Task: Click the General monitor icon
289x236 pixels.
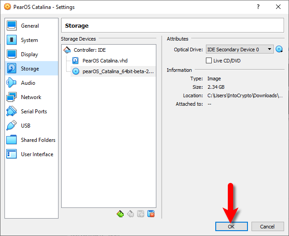Action: tap(12, 25)
